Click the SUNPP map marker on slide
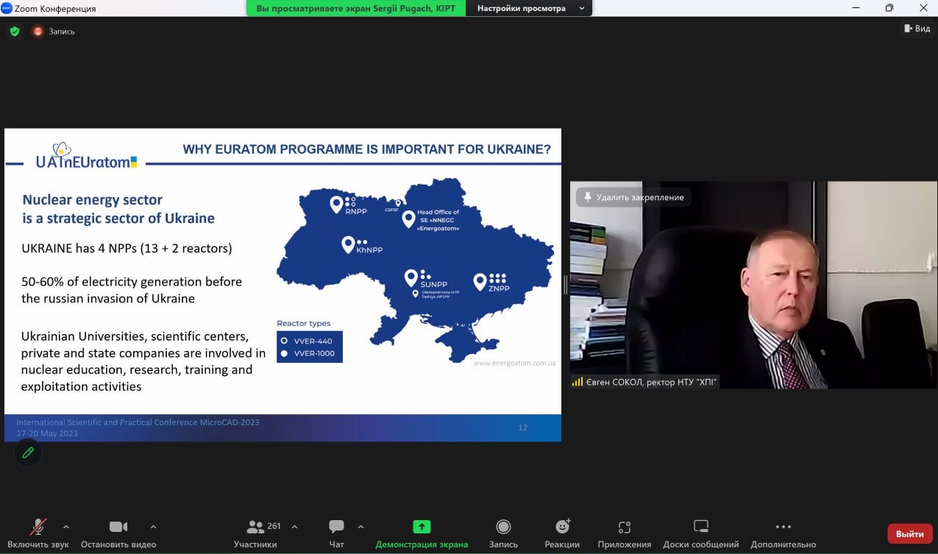Image resolution: width=938 pixels, height=554 pixels. coord(411,277)
